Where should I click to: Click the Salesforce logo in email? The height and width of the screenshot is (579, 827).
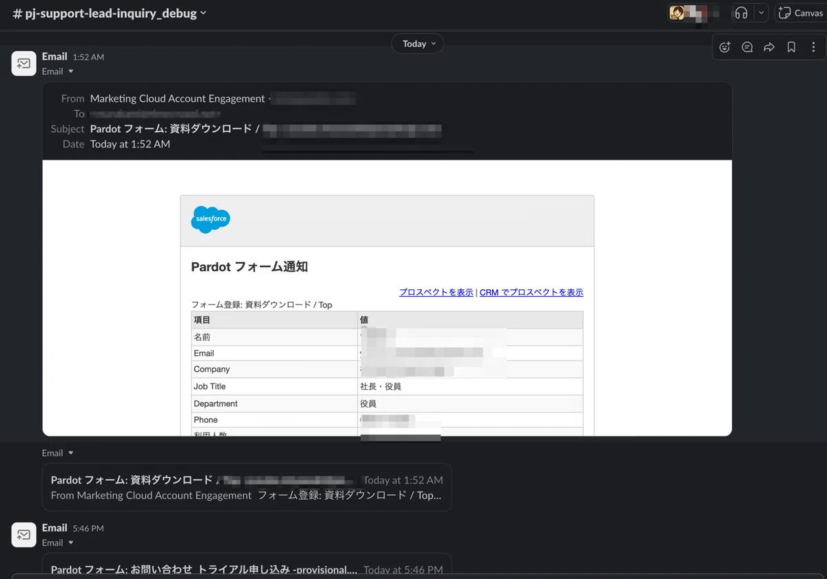[x=210, y=220]
